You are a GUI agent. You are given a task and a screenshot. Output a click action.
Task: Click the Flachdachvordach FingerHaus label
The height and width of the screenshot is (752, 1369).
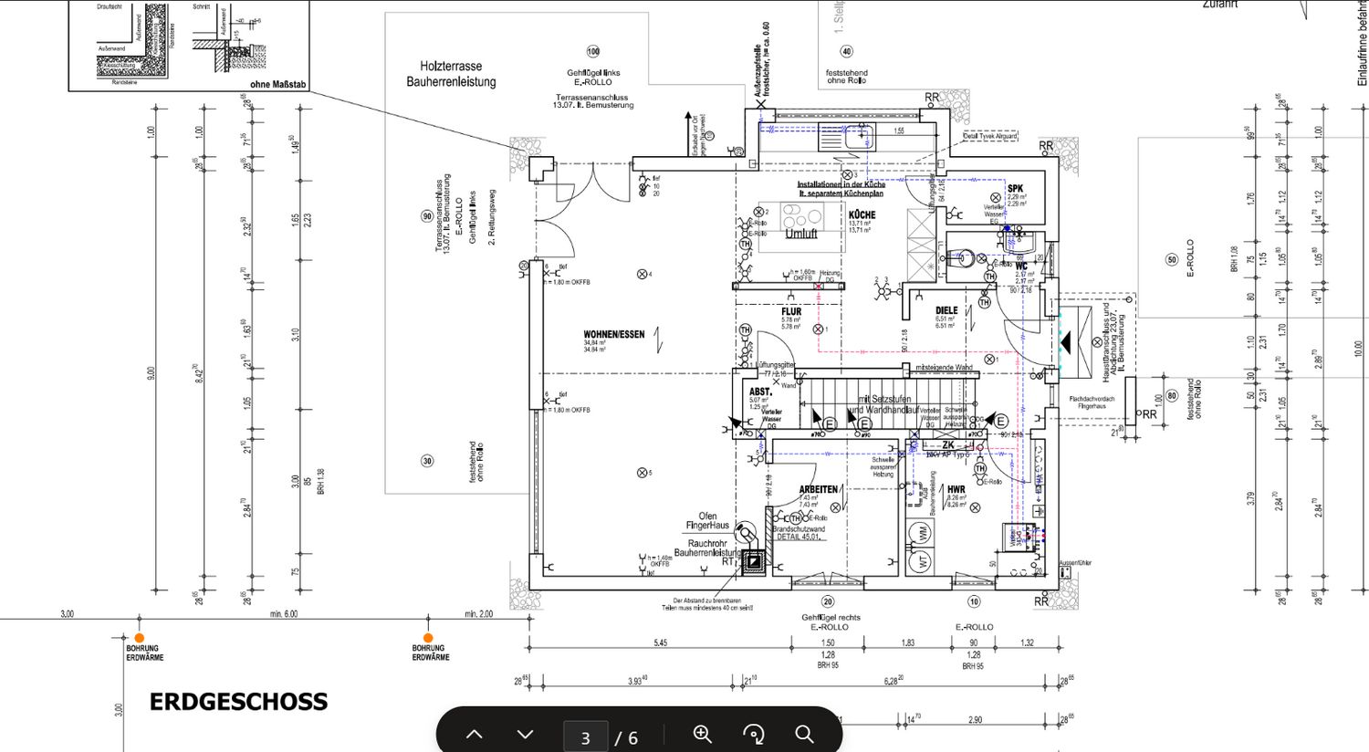coord(1092,402)
